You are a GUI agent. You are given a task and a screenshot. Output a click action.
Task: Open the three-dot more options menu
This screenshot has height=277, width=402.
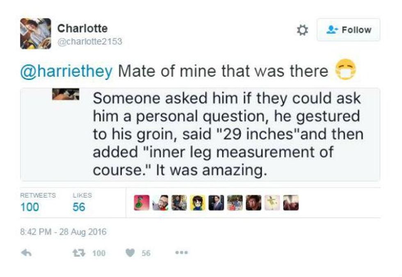click(180, 253)
